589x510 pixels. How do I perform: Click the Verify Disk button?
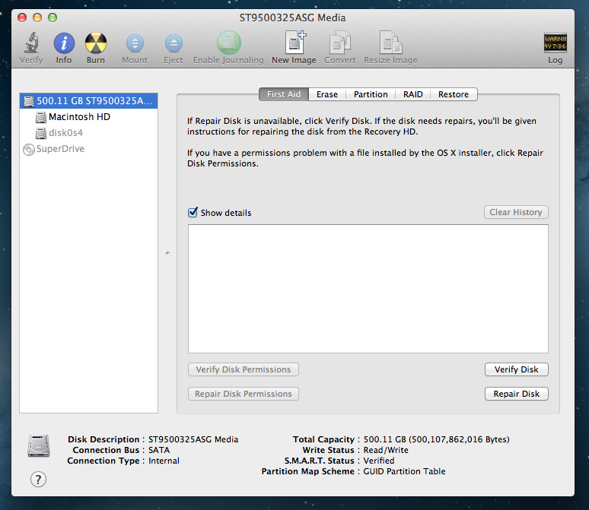click(517, 369)
